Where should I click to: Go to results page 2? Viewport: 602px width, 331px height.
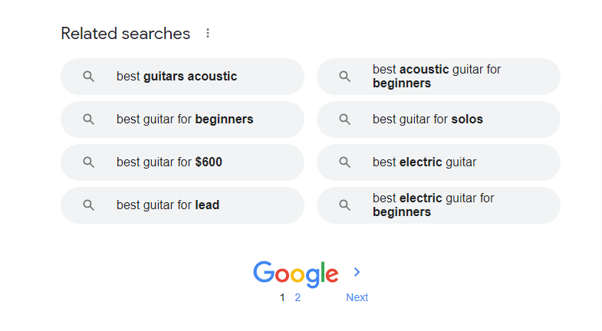(x=298, y=297)
